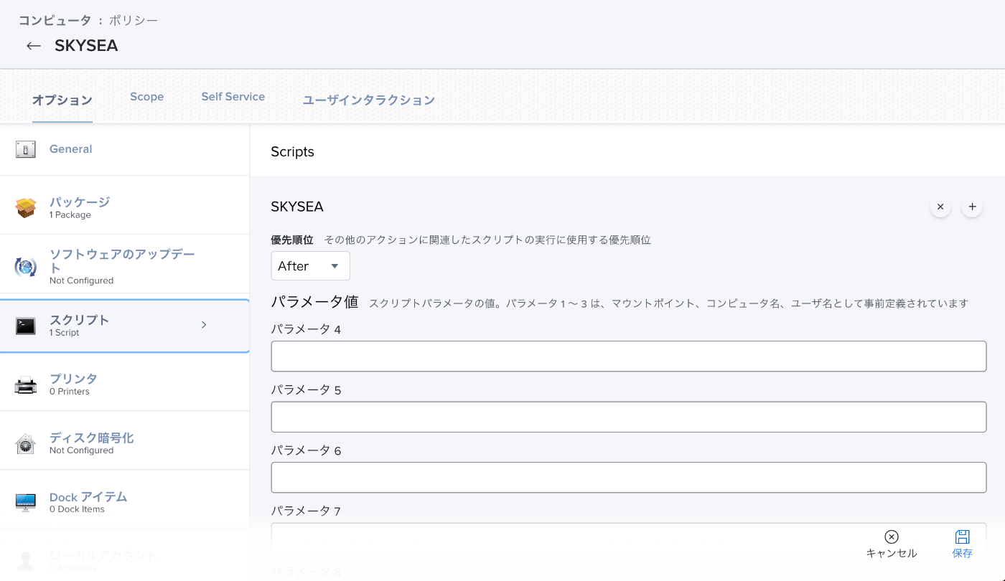Click the パラメータ 7 input field
The height and width of the screenshot is (581, 1005).
629,537
